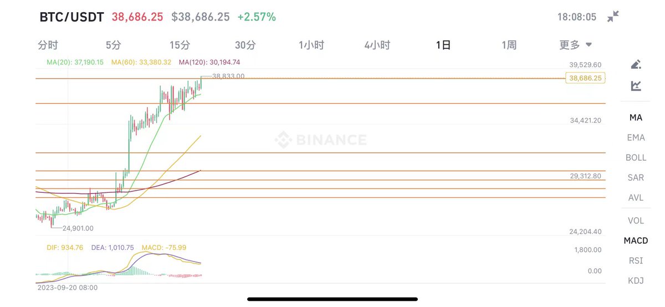Turn on the SAR indicator
Image resolution: width=665 pixels, height=307 pixels.
636,177
